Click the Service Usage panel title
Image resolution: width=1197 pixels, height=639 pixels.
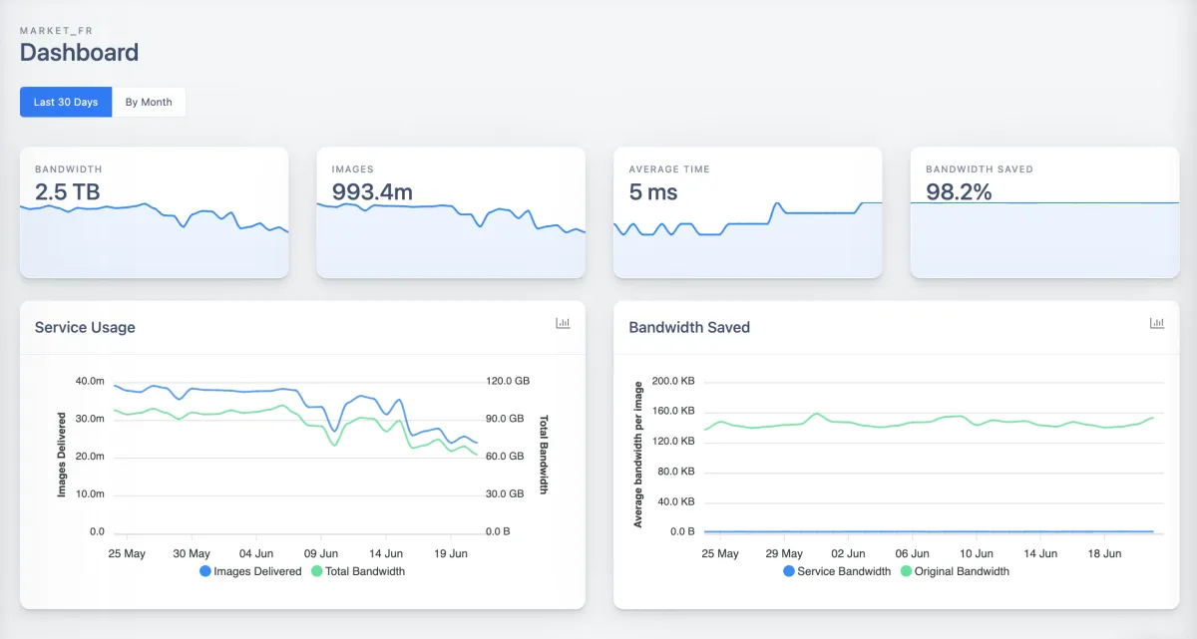coord(85,327)
